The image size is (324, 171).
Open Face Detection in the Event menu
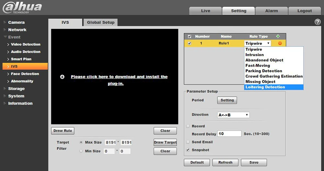[25, 74]
